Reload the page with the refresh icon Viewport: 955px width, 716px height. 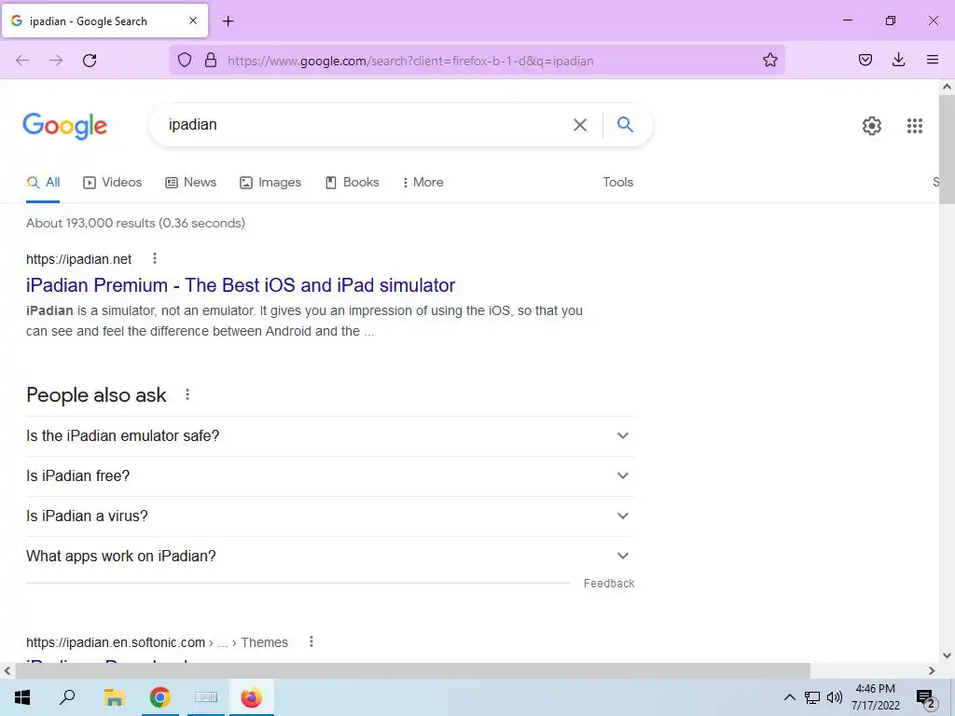pyautogui.click(x=90, y=61)
